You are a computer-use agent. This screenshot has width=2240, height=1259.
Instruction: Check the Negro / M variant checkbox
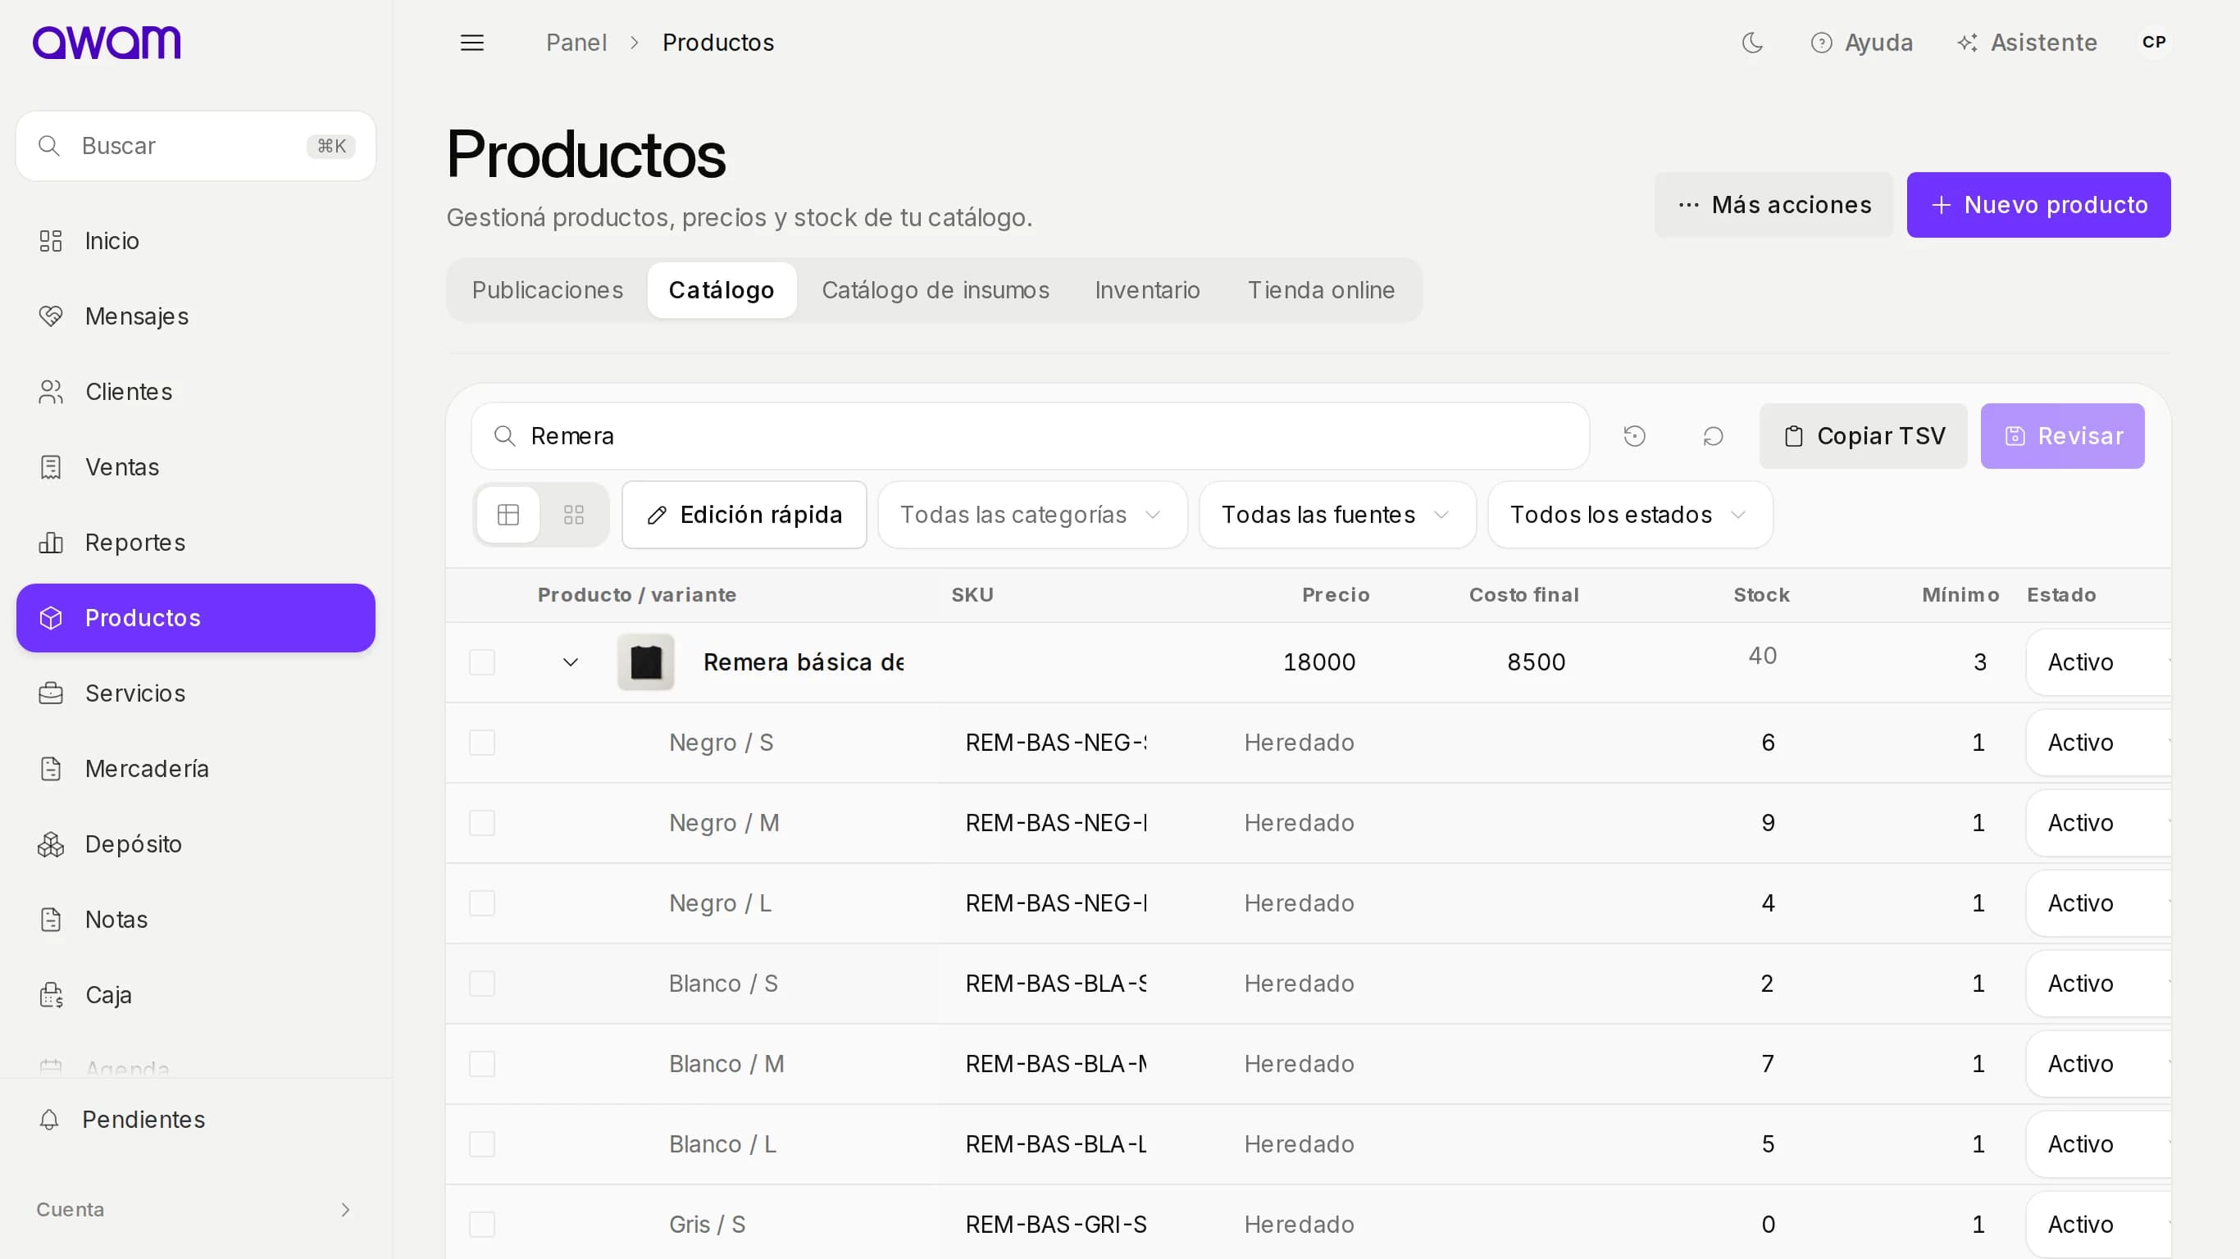(x=482, y=822)
